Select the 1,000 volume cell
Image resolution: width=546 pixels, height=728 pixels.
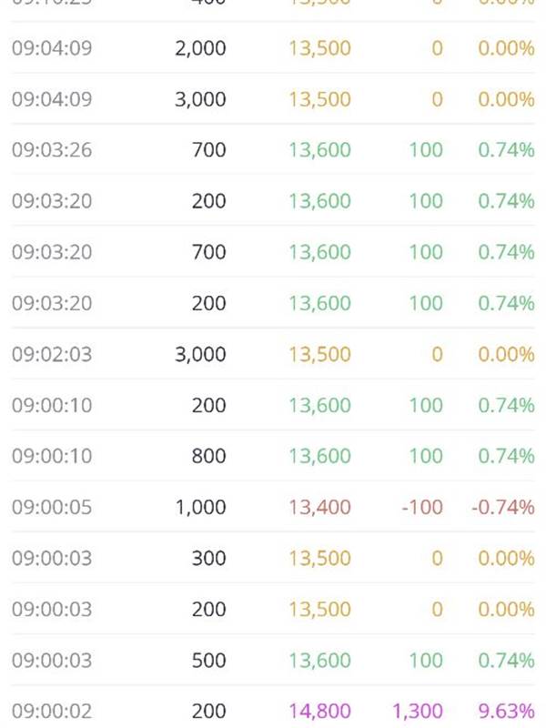(200, 507)
